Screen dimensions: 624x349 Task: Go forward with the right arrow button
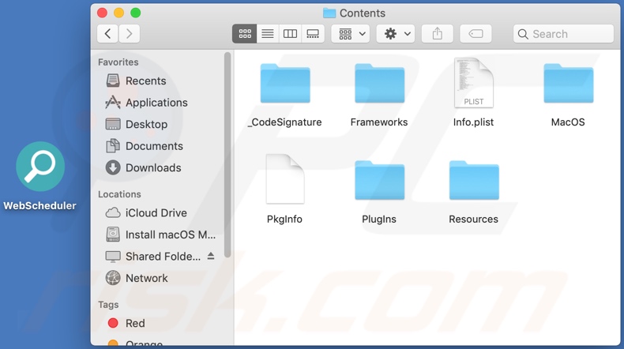click(x=129, y=34)
